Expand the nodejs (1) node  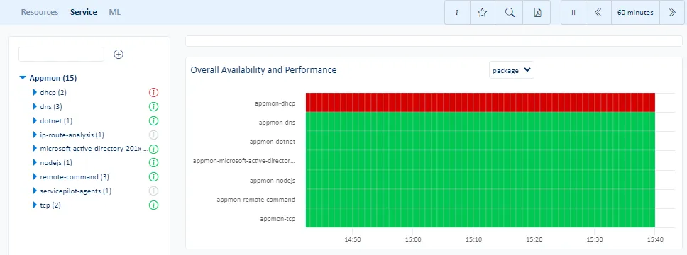[x=35, y=163]
